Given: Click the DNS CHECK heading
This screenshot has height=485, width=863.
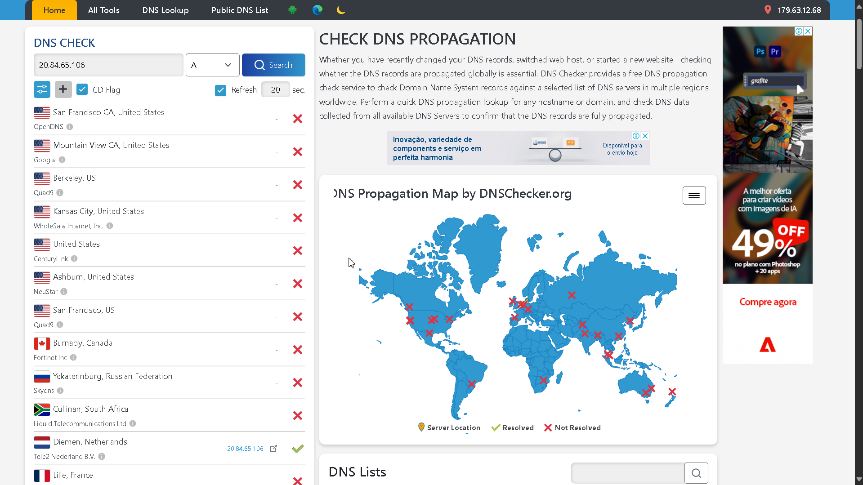Looking at the screenshot, I should [64, 43].
